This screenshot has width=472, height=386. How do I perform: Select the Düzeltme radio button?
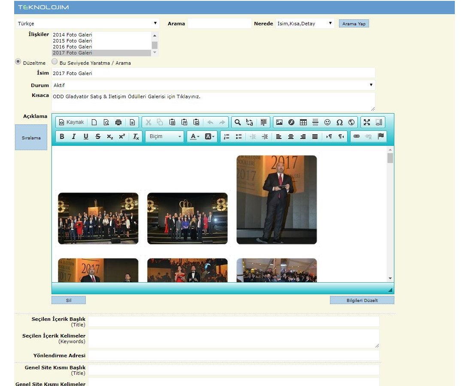pos(18,62)
